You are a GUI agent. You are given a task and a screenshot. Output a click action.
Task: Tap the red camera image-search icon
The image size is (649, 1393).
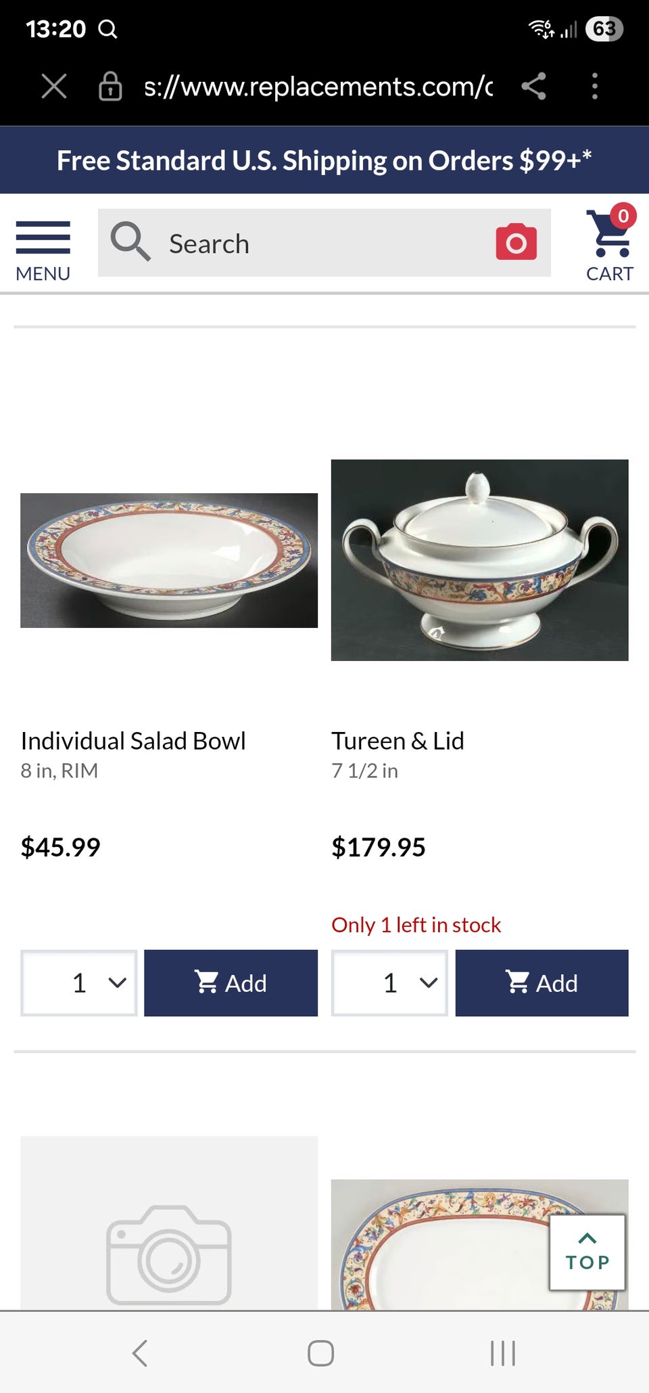(x=516, y=242)
